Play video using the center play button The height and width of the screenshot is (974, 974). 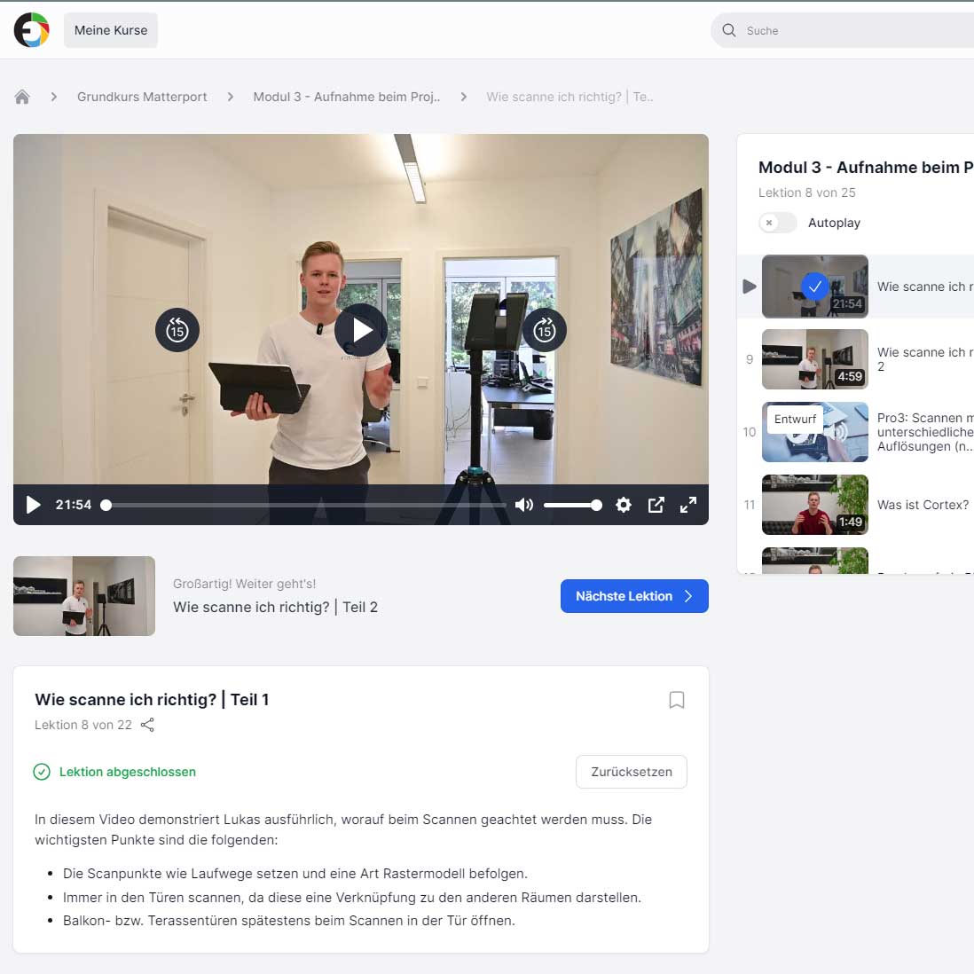pyautogui.click(x=361, y=330)
